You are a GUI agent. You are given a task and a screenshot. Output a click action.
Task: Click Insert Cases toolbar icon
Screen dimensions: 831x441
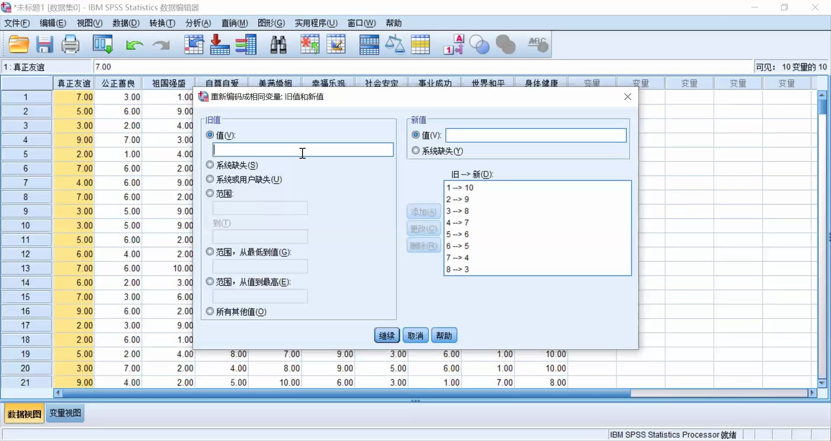[x=310, y=45]
